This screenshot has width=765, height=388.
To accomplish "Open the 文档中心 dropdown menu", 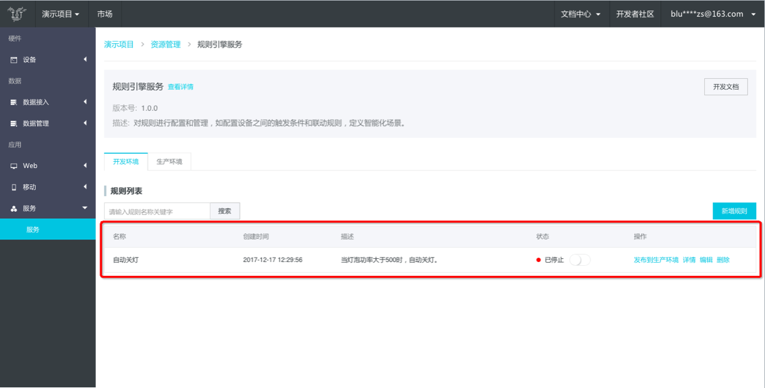I will tap(581, 14).
